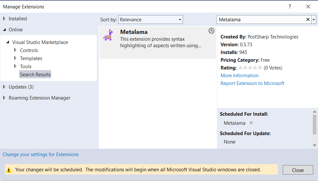The width and height of the screenshot is (318, 181).
Task: Click the scheduled panel scrollbar down arrow
Action: click(314, 145)
